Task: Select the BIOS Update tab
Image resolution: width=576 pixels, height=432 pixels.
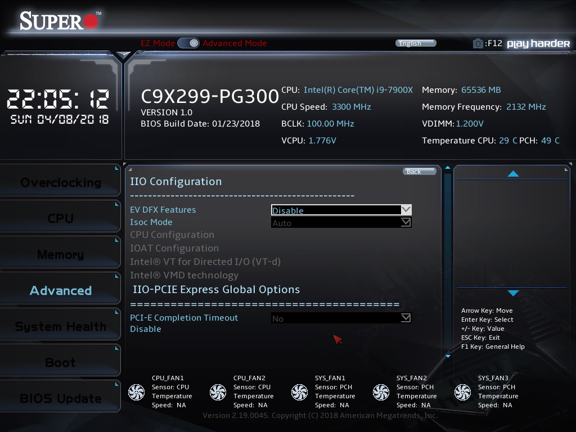Action: pyautogui.click(x=60, y=399)
